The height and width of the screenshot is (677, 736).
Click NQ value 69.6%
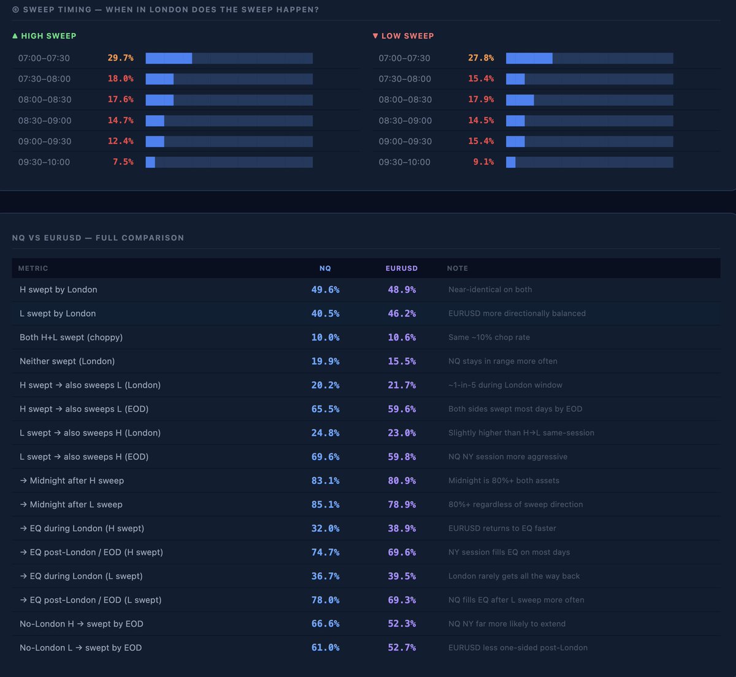pos(325,457)
